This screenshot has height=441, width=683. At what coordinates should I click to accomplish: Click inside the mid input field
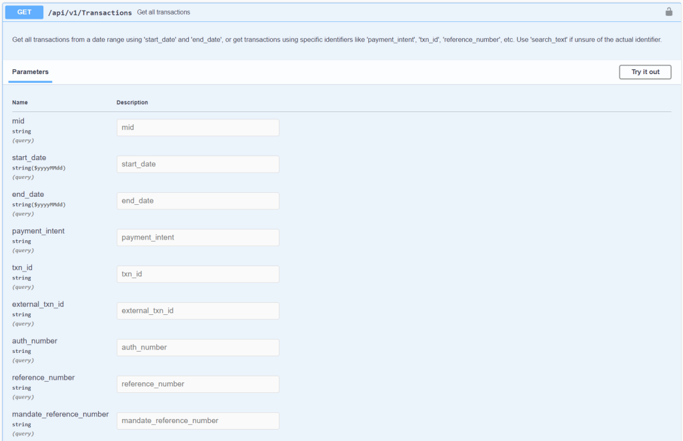coord(197,127)
